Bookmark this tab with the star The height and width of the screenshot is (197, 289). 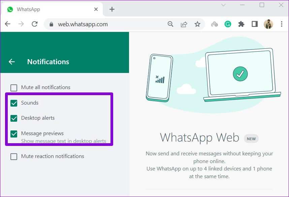coord(197,24)
